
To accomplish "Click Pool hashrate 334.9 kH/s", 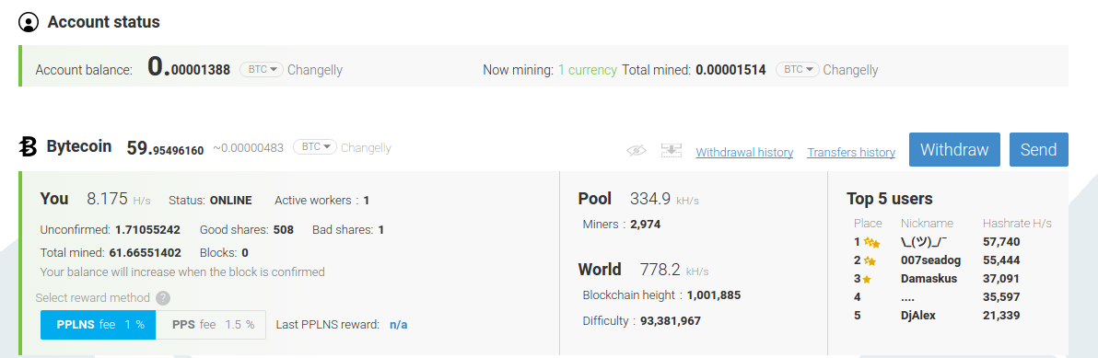I will tap(664, 200).
